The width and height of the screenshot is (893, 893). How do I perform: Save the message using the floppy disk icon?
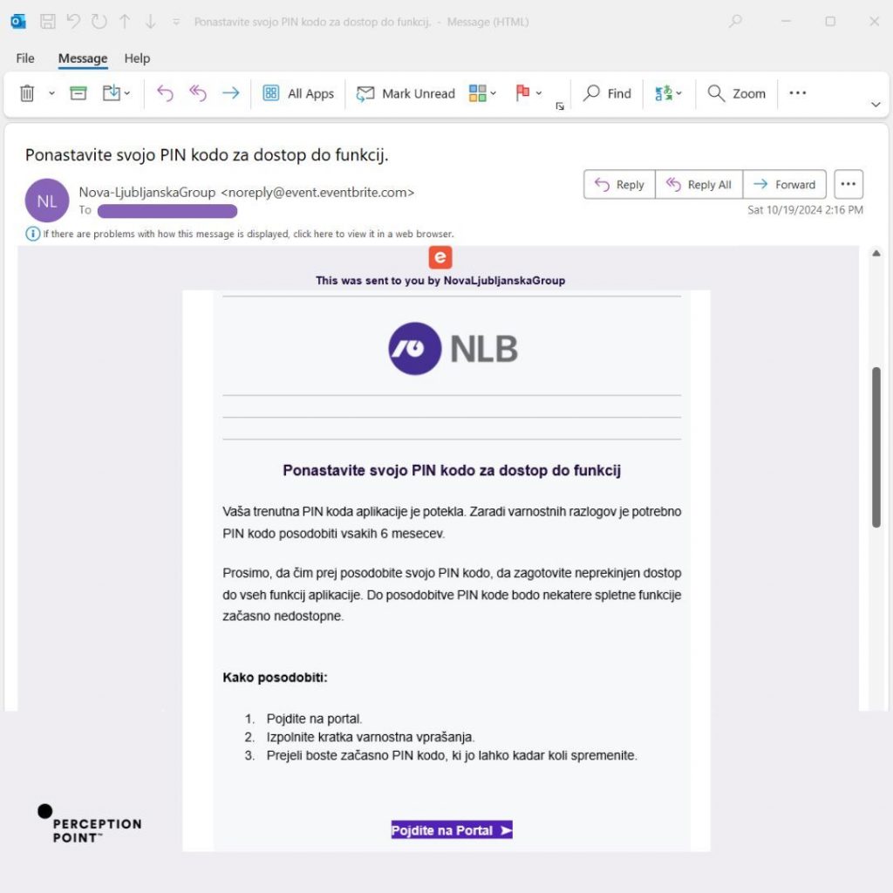click(x=48, y=22)
